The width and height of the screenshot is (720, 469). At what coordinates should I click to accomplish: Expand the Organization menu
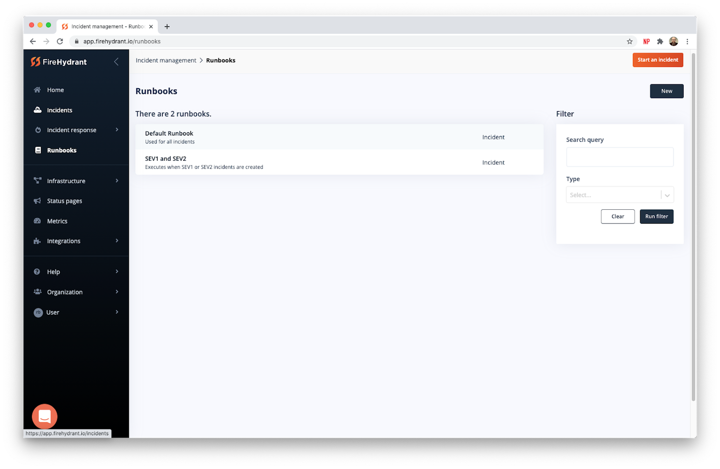click(76, 292)
